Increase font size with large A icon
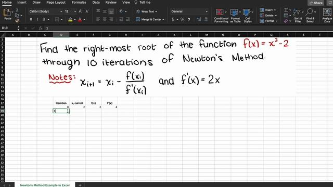Screen dimensions: 333x187 (x=80, y=11)
